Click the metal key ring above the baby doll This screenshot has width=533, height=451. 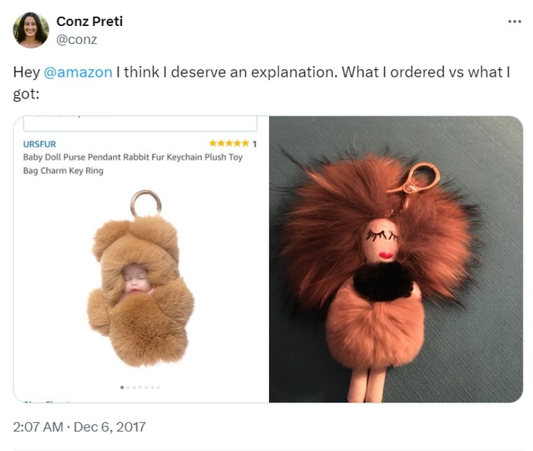(x=144, y=203)
